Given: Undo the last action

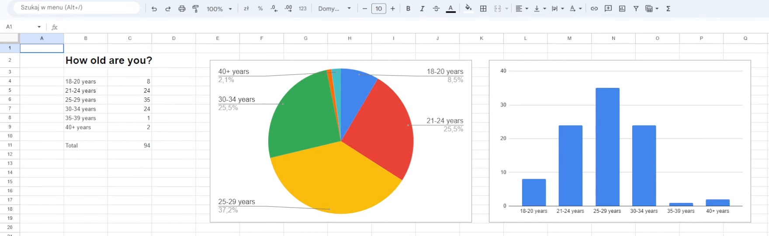Looking at the screenshot, I should pyautogui.click(x=154, y=9).
